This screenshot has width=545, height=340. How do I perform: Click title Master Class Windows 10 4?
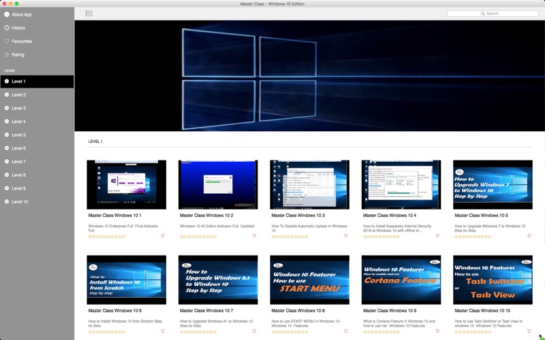click(x=390, y=216)
